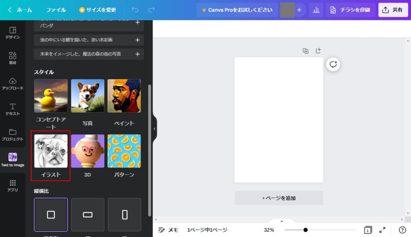This screenshot has height=237, width=411.
Task: Click Canva Proをお試しください button
Action: point(237,10)
